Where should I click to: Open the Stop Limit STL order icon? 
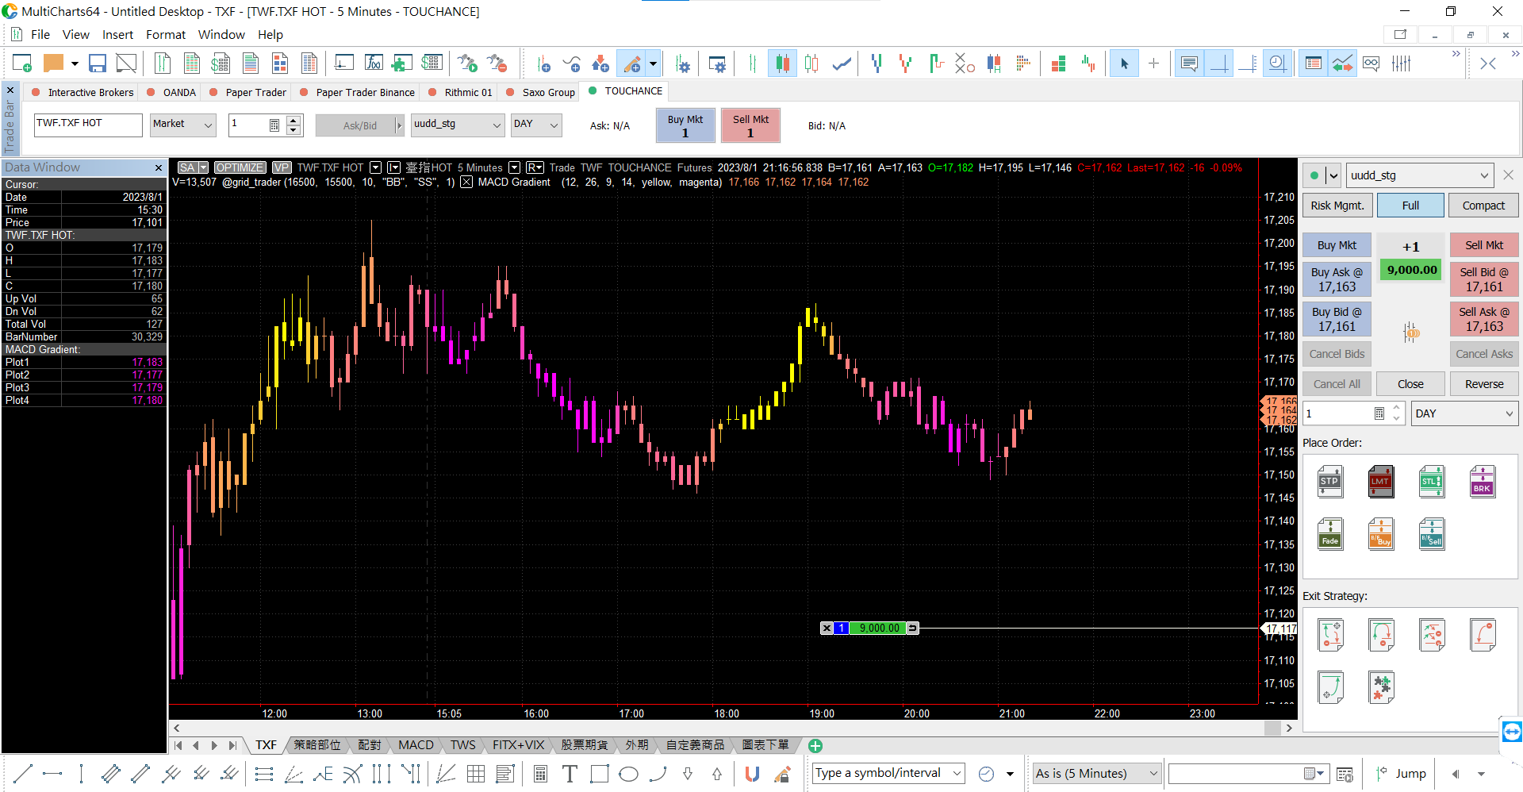tap(1432, 482)
